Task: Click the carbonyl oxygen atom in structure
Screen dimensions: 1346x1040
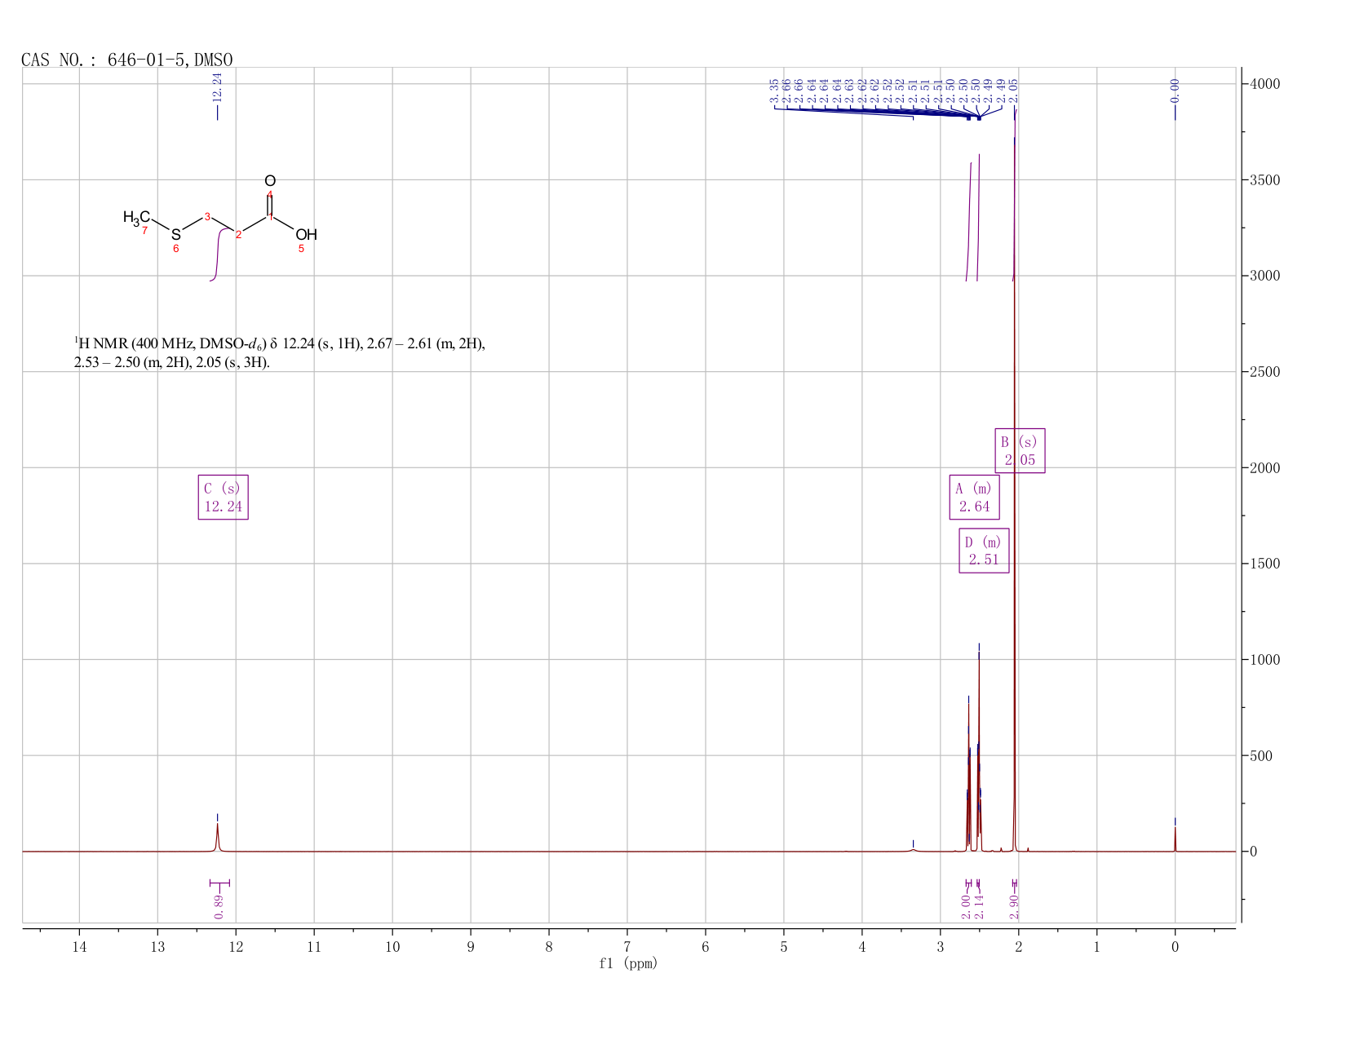Action: pyautogui.click(x=270, y=181)
